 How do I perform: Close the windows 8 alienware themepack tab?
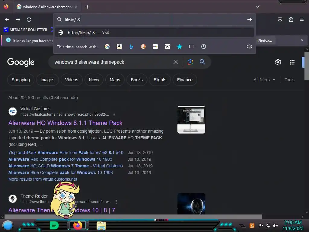(76, 7)
